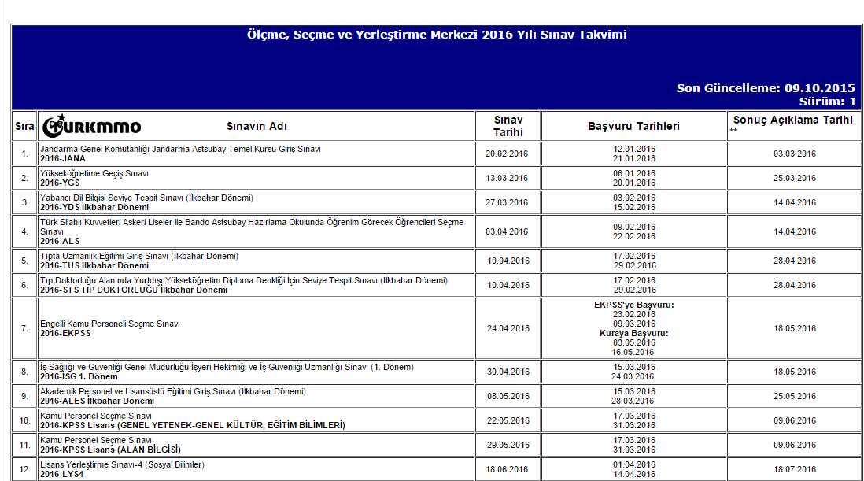This screenshot has width=864, height=481.
Task: Select the "2016-LYS4" exam name
Action: 61,475
